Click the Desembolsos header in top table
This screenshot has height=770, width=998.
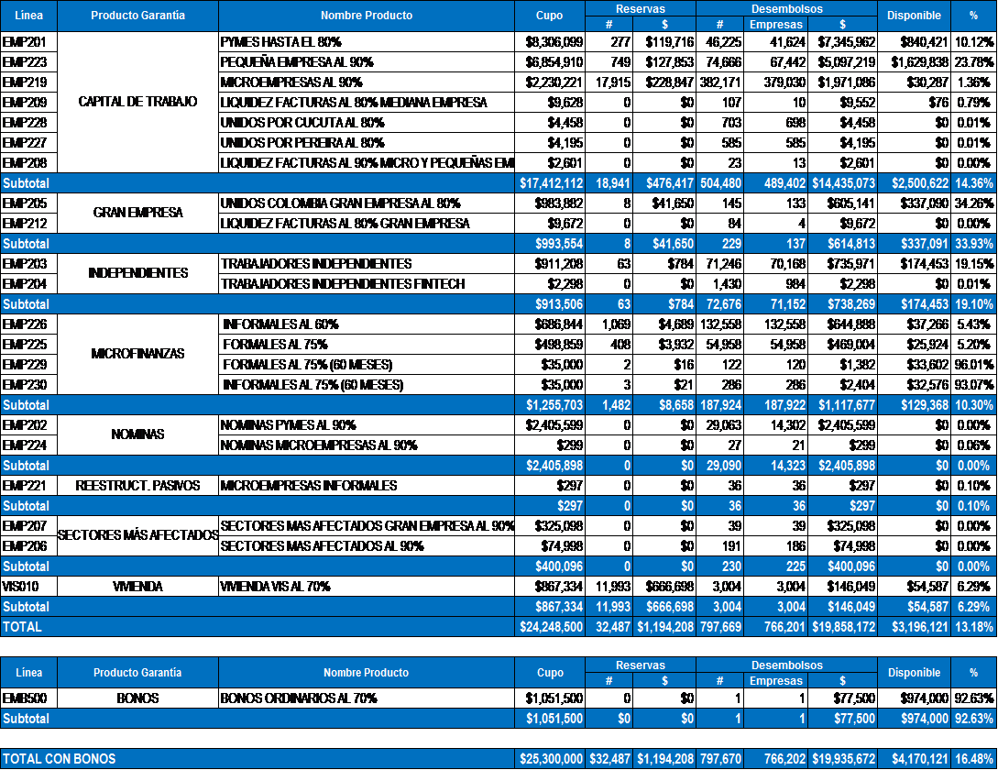click(786, 9)
